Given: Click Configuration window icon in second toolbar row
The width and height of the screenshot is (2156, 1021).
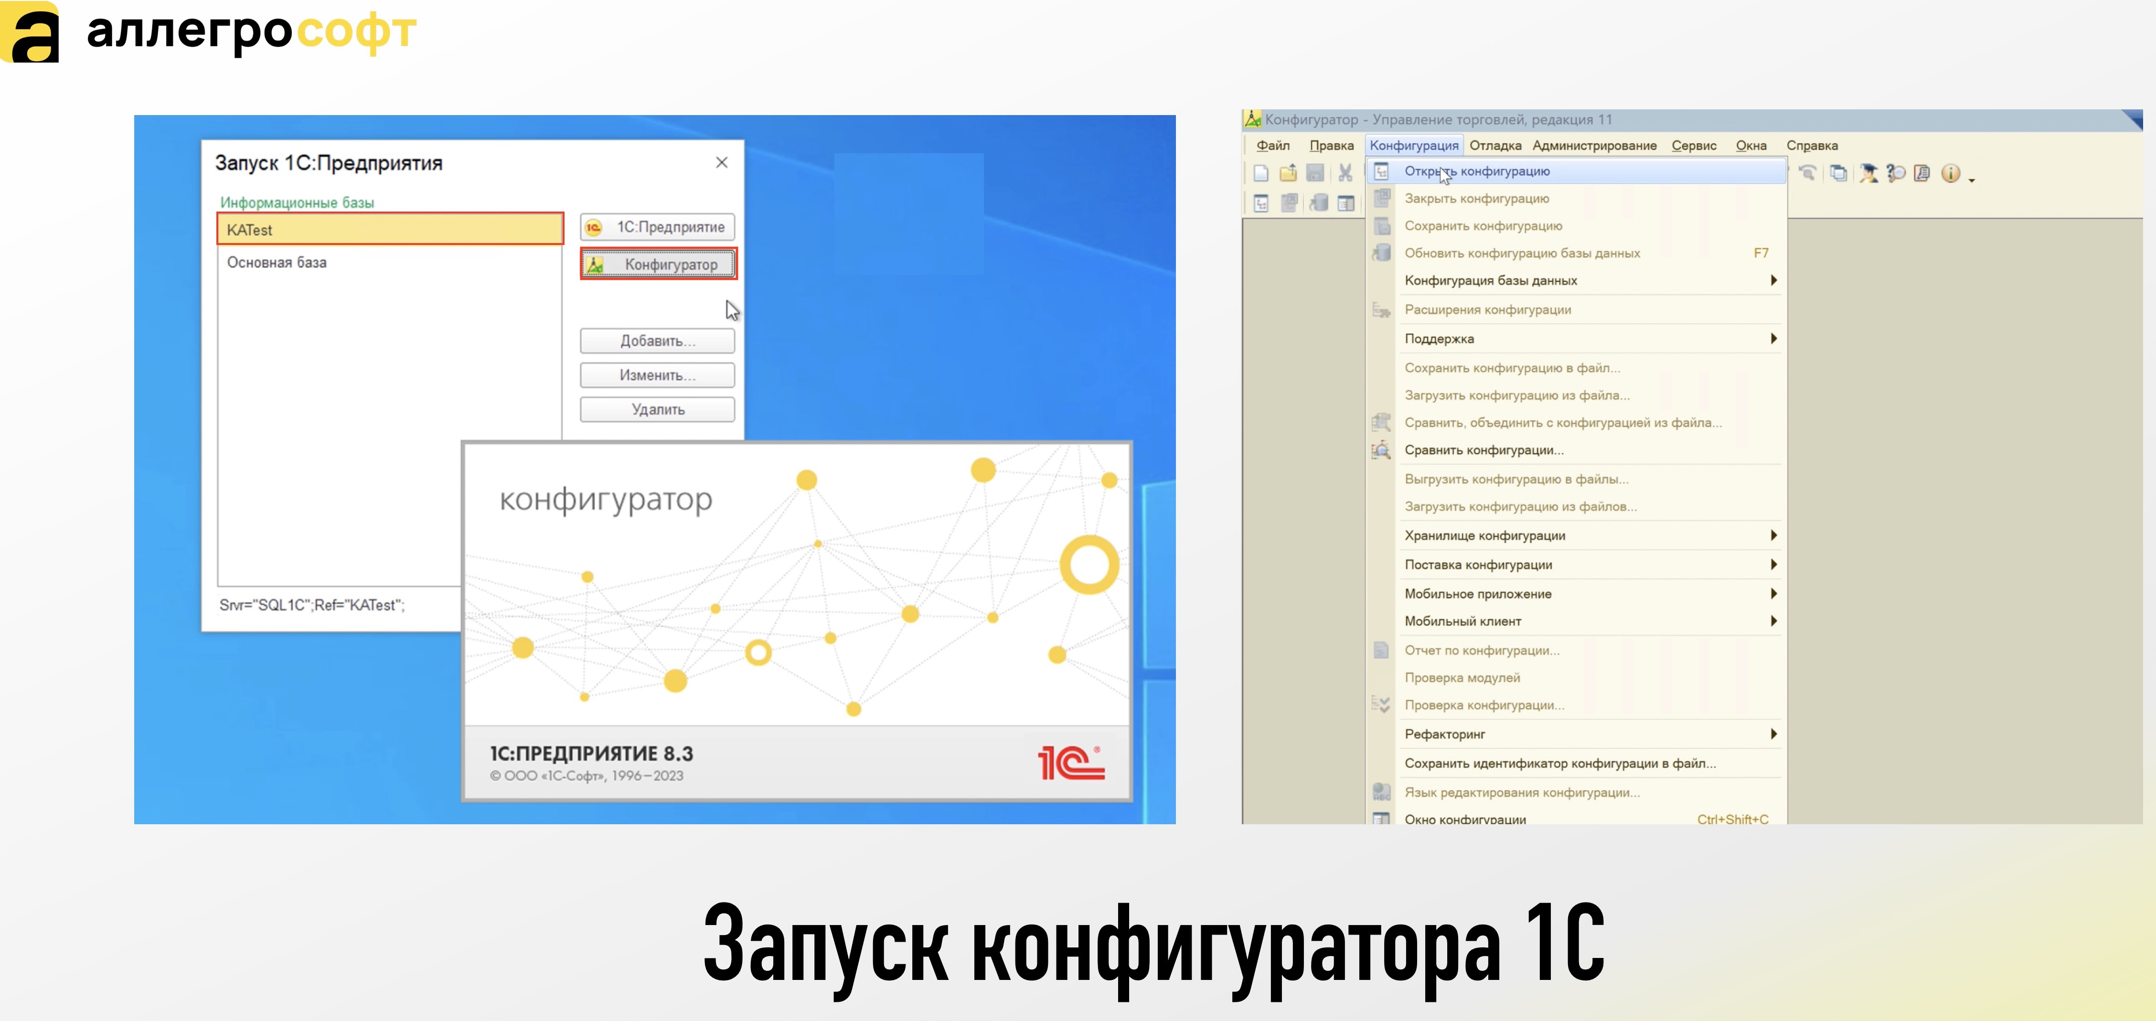Looking at the screenshot, I should coord(1346,202).
